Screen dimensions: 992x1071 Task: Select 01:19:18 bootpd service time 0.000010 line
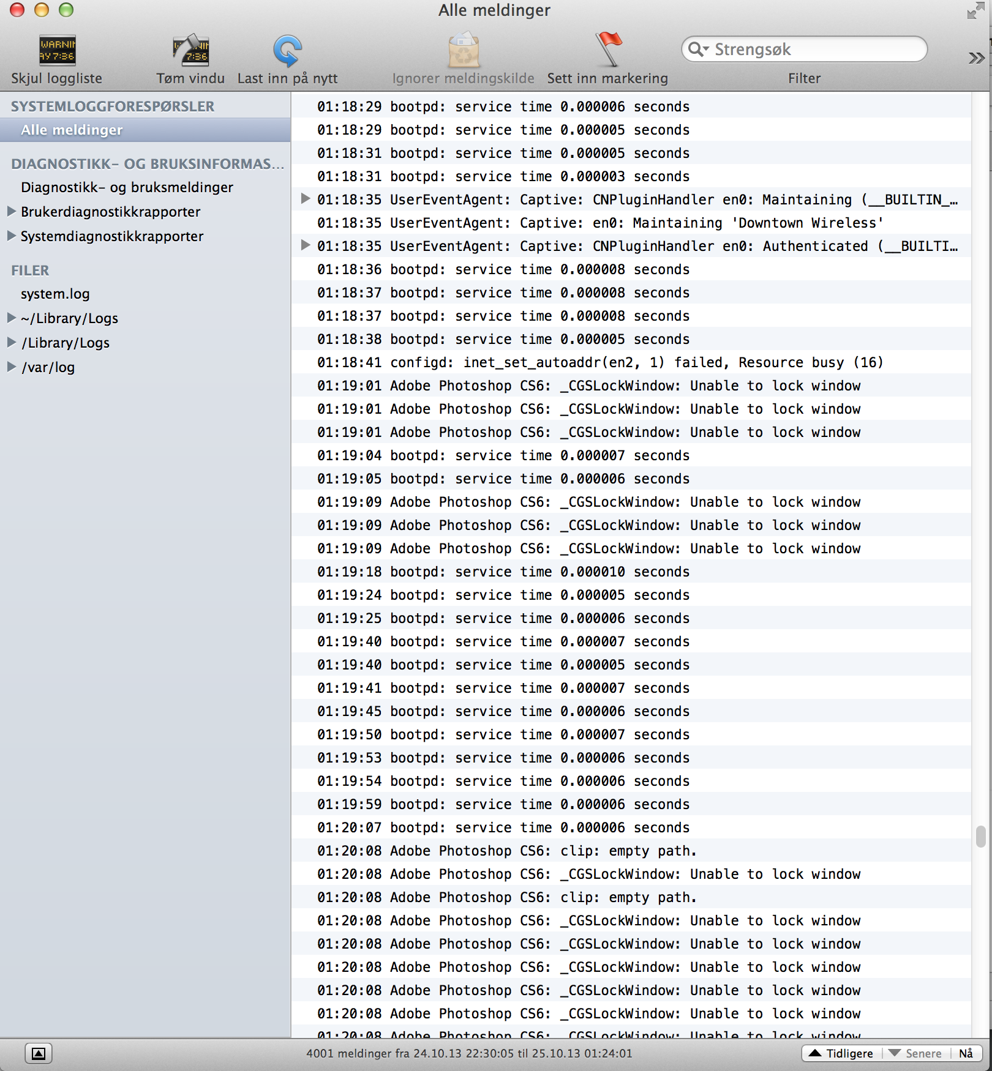(x=631, y=572)
